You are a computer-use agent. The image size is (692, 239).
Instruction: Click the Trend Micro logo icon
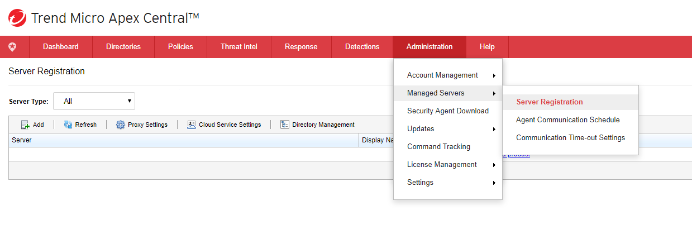pyautogui.click(x=17, y=18)
